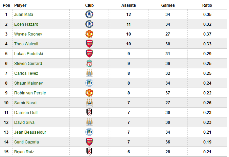
Task: Open David Silva player link
Action: [x=24, y=122]
